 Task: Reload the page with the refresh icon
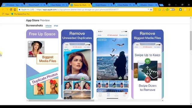pyautogui.click(x=11, y=9)
